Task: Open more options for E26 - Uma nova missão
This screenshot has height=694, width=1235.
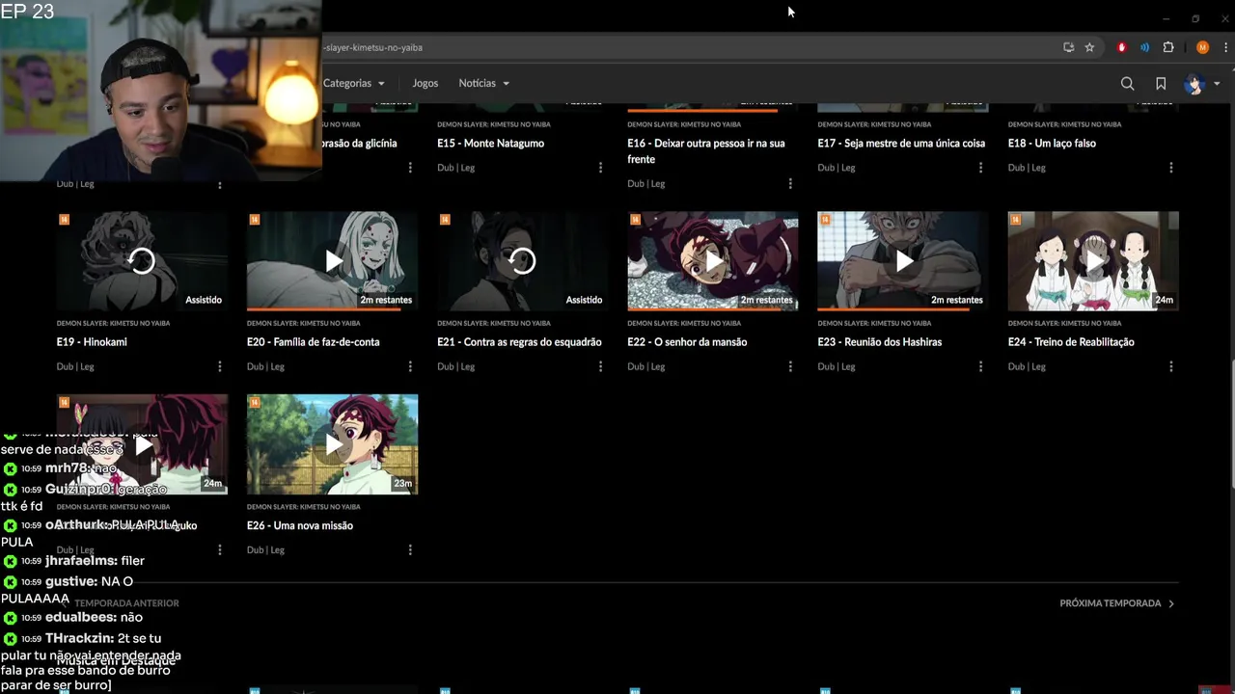Action: pyautogui.click(x=410, y=549)
